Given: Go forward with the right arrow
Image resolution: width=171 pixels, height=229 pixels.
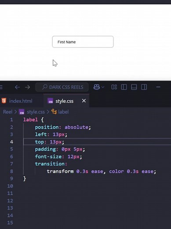Looking at the screenshot, I should click(x=27, y=87).
